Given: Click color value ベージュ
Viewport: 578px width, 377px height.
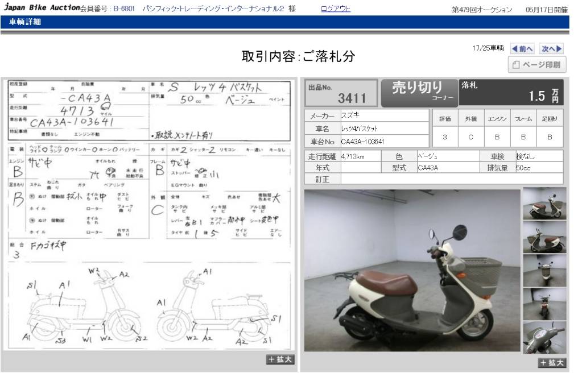Looking at the screenshot, I should coord(427,156).
